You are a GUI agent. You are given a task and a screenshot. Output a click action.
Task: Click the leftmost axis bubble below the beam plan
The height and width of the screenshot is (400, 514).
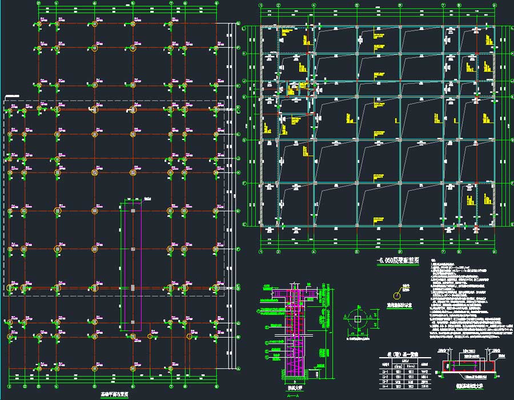point(261,250)
